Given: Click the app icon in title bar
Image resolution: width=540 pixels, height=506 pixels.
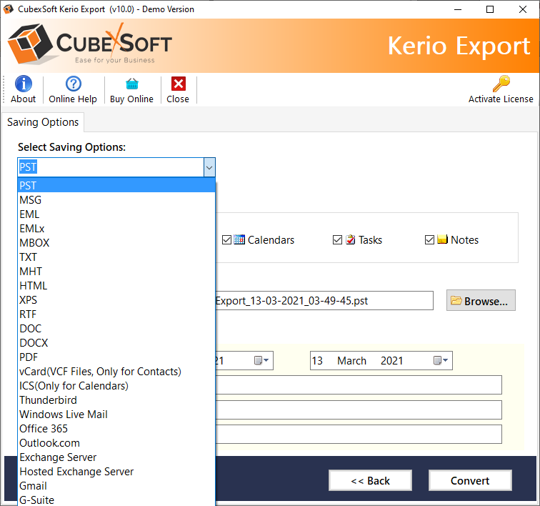Looking at the screenshot, I should [x=8, y=9].
